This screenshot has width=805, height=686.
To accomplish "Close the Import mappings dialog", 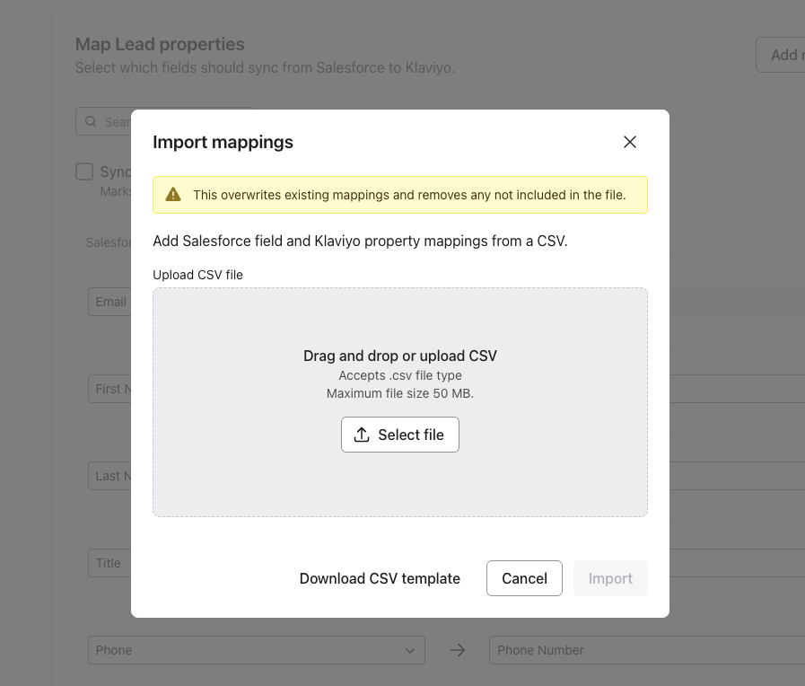I will click(630, 142).
